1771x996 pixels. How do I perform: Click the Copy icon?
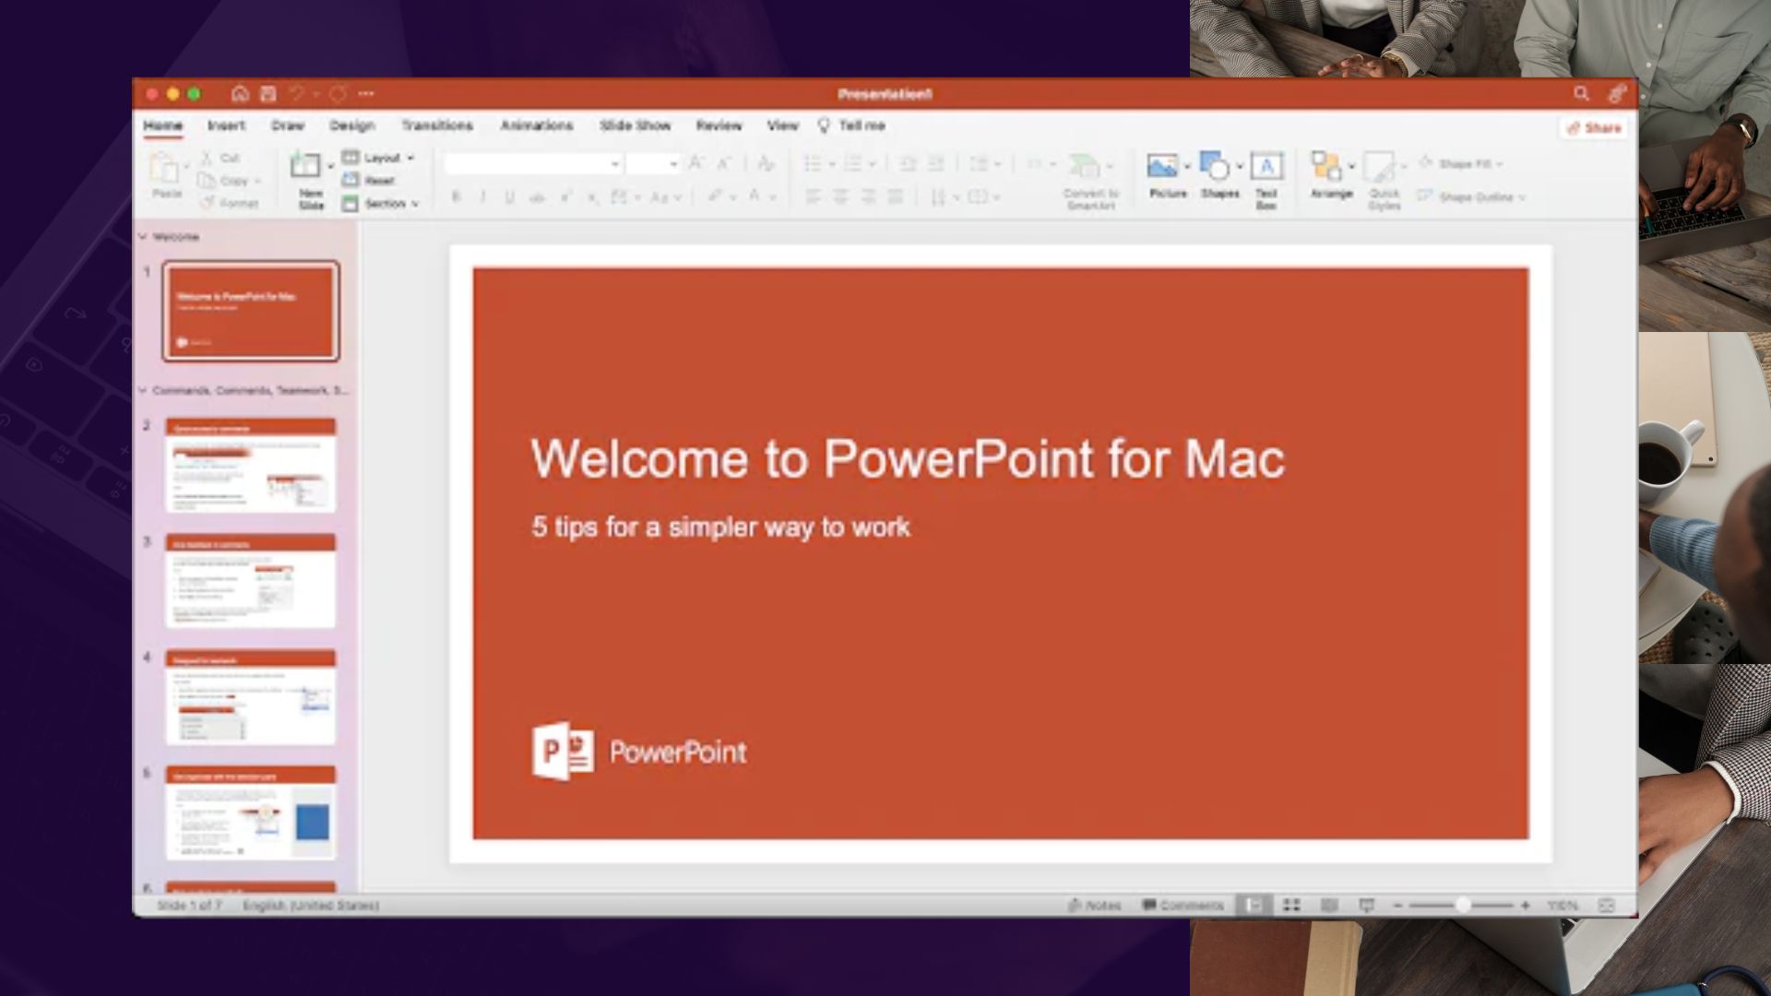(207, 181)
